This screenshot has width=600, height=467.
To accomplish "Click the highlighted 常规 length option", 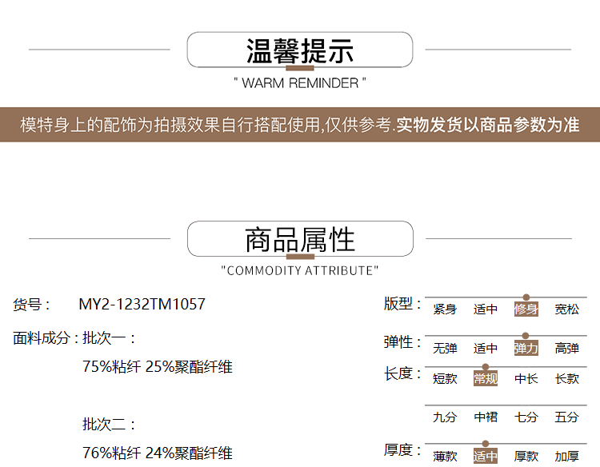I will [x=486, y=379].
